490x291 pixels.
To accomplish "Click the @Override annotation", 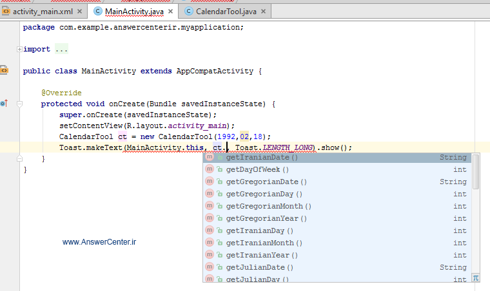I will pyautogui.click(x=61, y=93).
